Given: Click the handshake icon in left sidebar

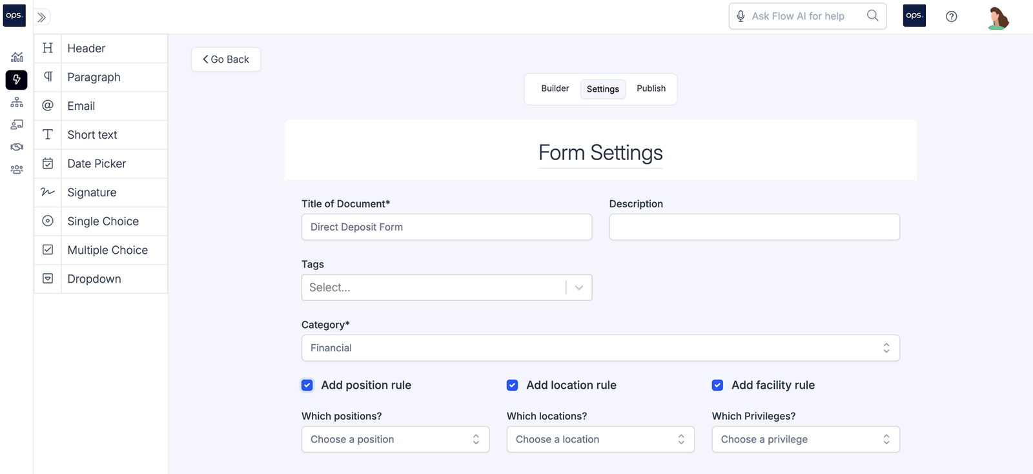Looking at the screenshot, I should tap(17, 147).
